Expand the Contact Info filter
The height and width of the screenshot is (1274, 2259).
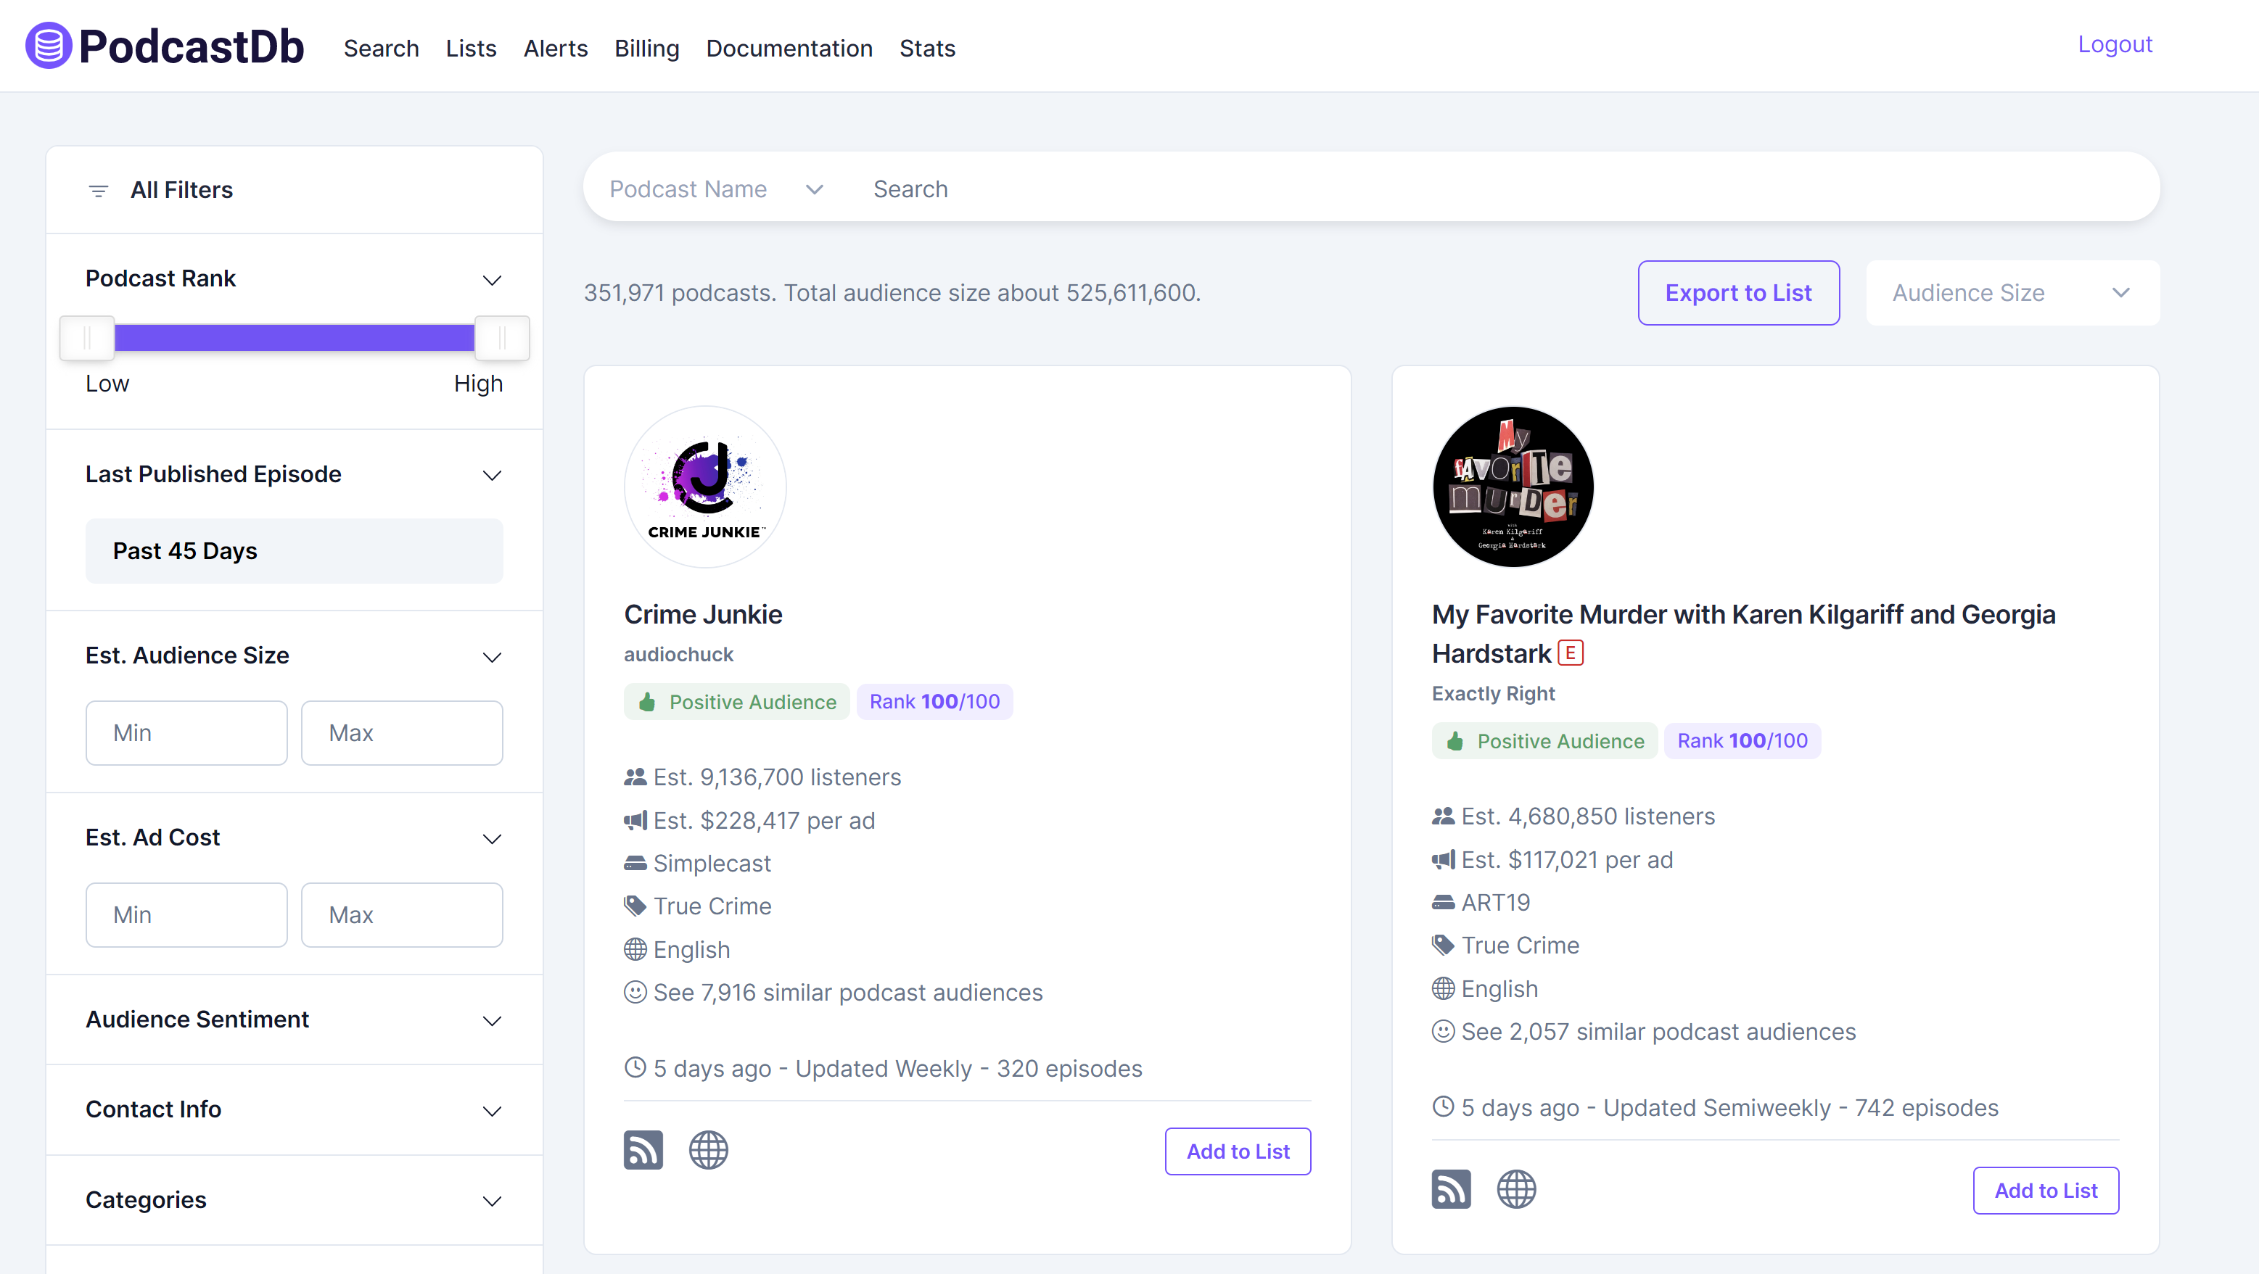coord(492,1111)
